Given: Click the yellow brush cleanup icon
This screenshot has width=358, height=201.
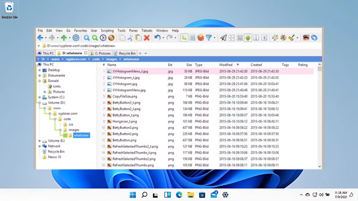Looking at the screenshot, I should (291, 38).
